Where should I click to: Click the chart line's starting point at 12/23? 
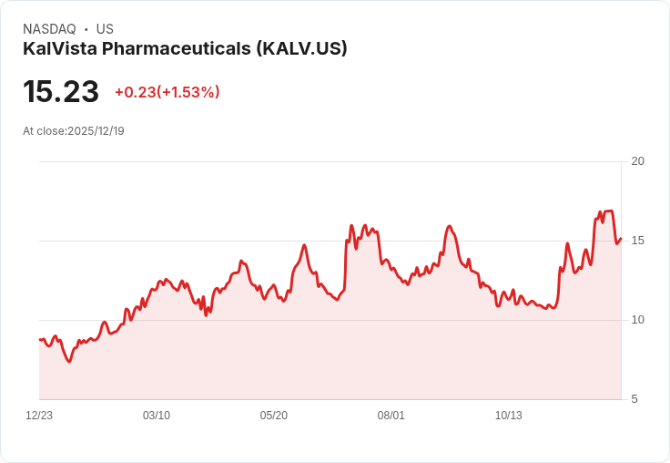click(x=40, y=339)
